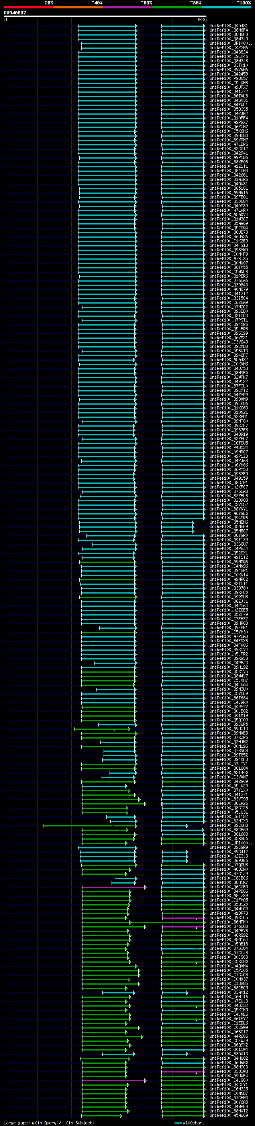Image resolution: width=255 pixels, height=1126 pixels.
Task: Open hit UniRef100_Q6CAB5
Action: pyautogui.click(x=229, y=887)
